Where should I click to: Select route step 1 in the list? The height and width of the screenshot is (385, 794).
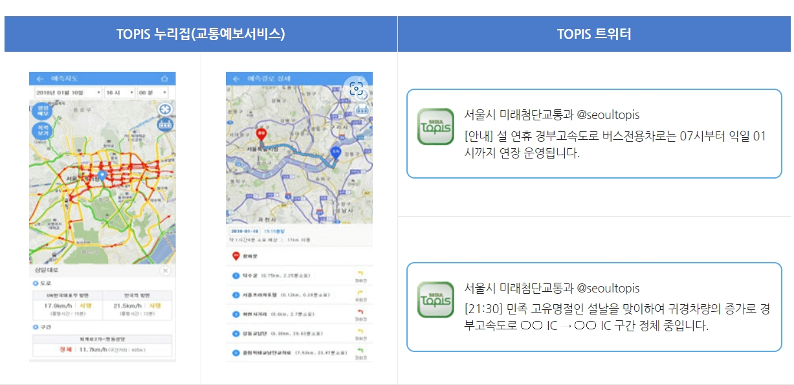point(299,276)
